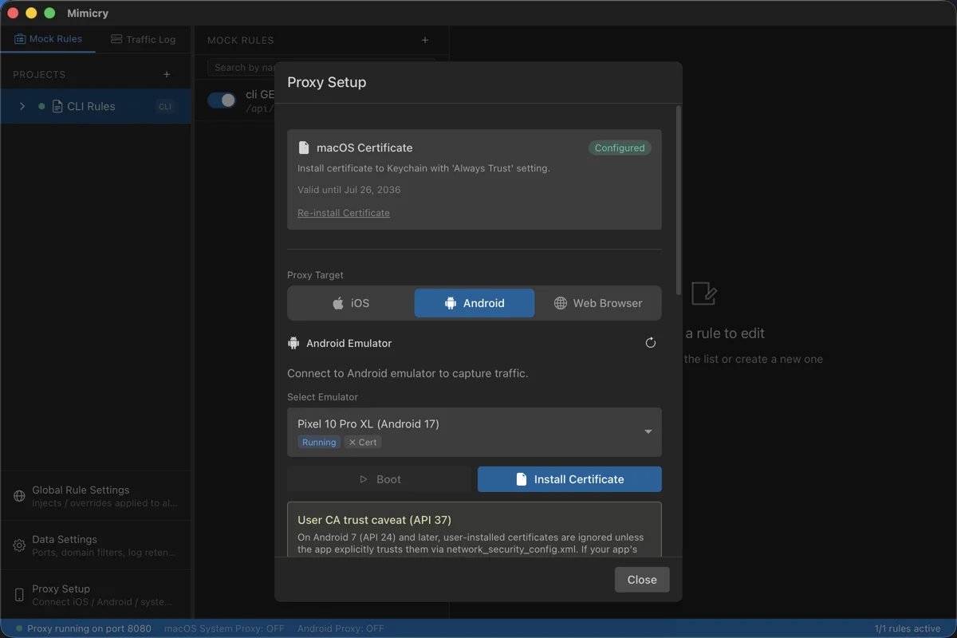Viewport: 957px width, 638px height.
Task: Click the CLI badge on CLI Rules
Action: (x=165, y=106)
